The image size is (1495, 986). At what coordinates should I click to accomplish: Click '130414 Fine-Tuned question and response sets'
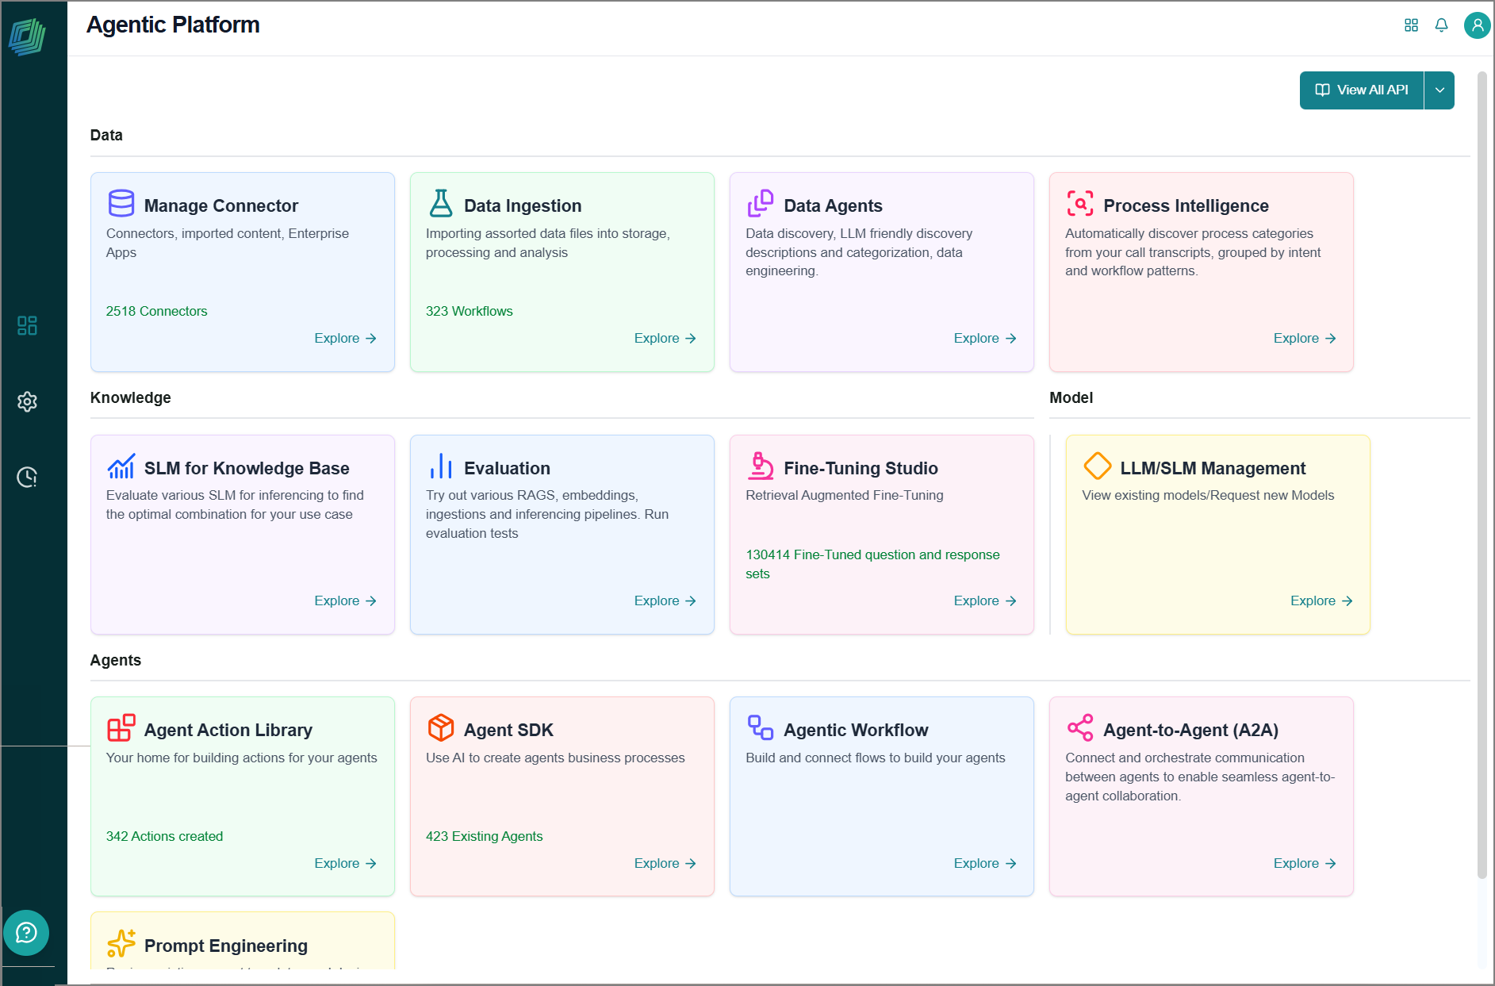872,564
